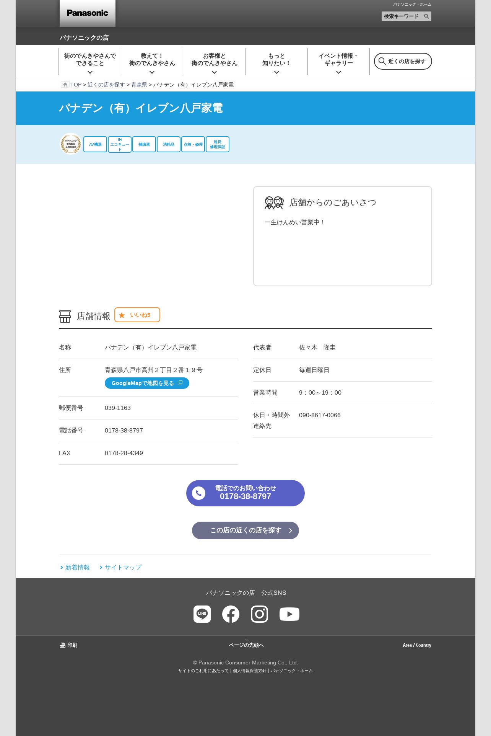Click the 消耗品 service badge

(x=169, y=144)
